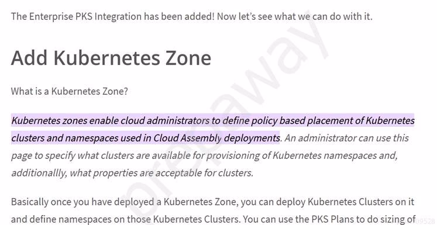
Task: Click the highlighted phrase "policy based placement"
Action: (302, 121)
